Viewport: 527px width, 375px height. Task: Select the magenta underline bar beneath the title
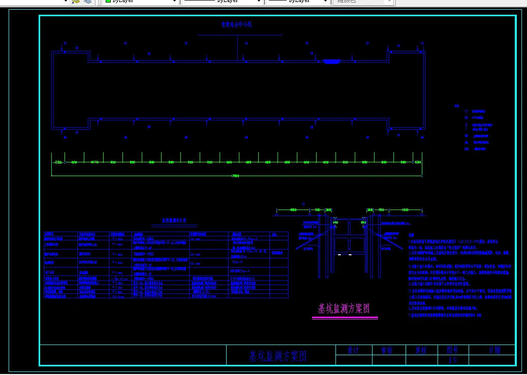pos(345,318)
